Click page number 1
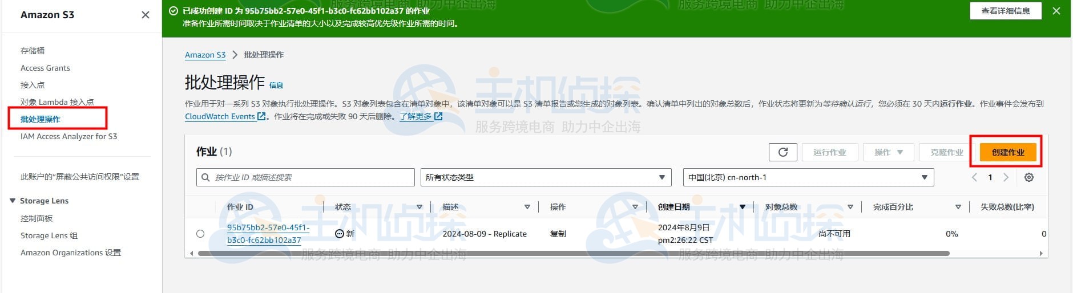The image size is (1073, 293). [990, 177]
